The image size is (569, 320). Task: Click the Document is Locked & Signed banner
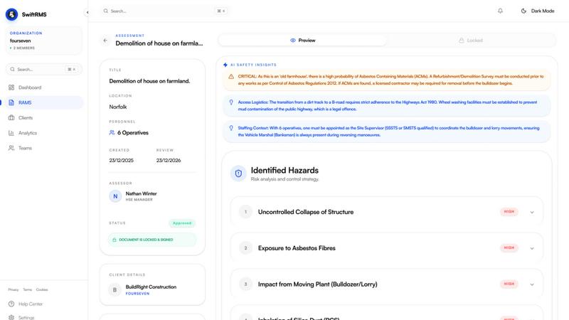[x=152, y=240]
